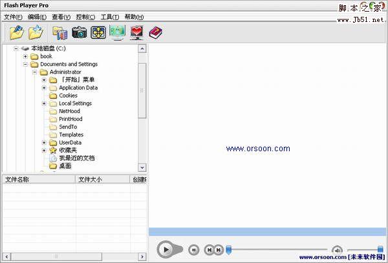Go to the previous frame button
The image size is (388, 263).
tap(209, 250)
